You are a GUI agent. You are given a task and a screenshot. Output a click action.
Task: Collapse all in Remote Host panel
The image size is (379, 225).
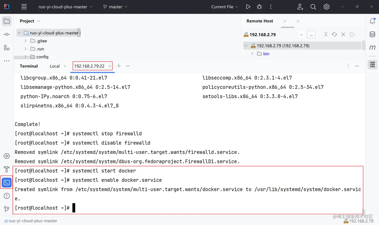[x=326, y=34]
